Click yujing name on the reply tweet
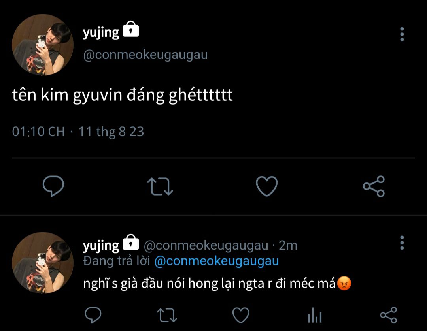 tap(101, 246)
